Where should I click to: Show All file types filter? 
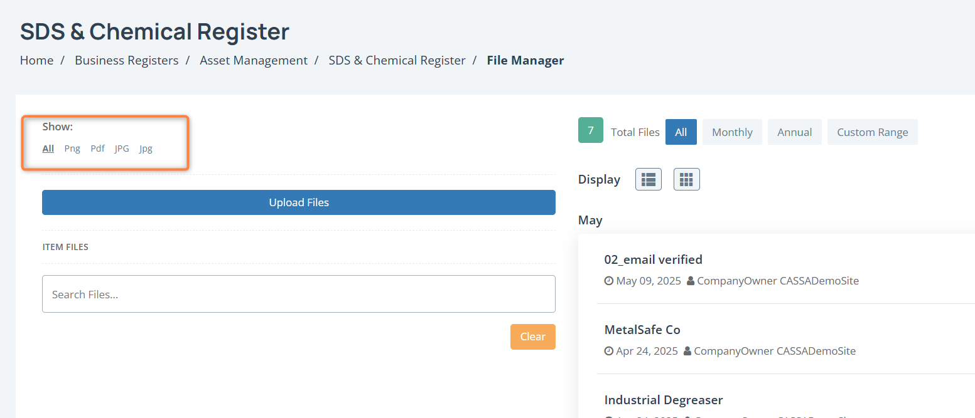pyautogui.click(x=48, y=149)
